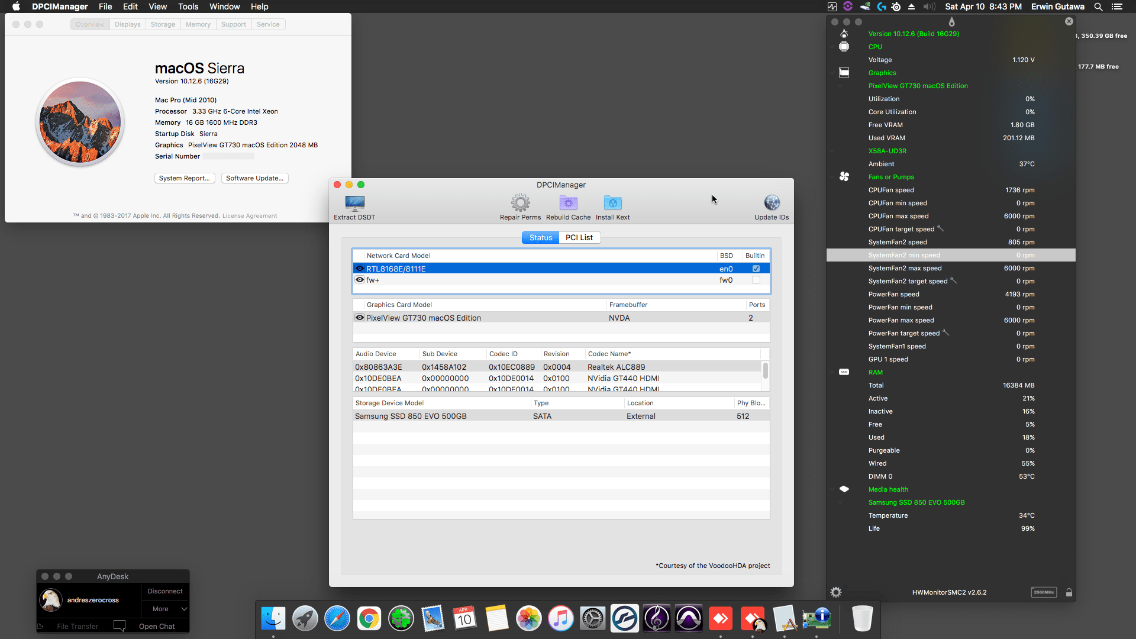This screenshot has height=639, width=1136.
Task: Open the Trash in the Dock
Action: tap(863, 619)
